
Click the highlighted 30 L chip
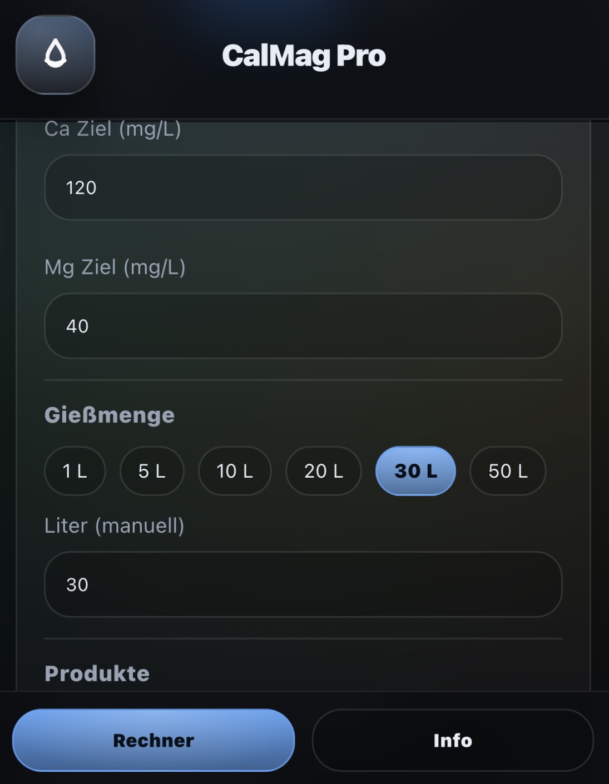click(x=415, y=471)
